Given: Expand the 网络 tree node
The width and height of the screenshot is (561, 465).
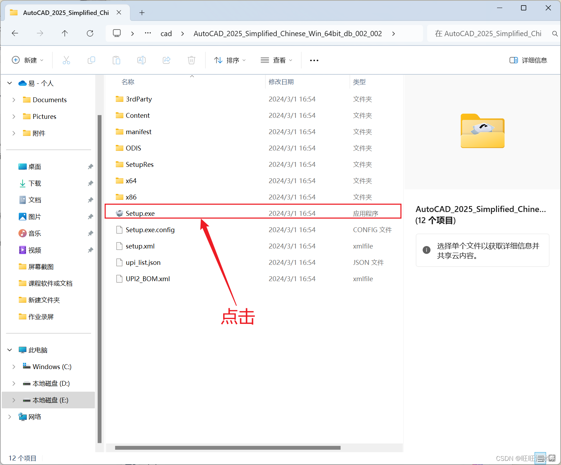Looking at the screenshot, I should click(x=10, y=417).
